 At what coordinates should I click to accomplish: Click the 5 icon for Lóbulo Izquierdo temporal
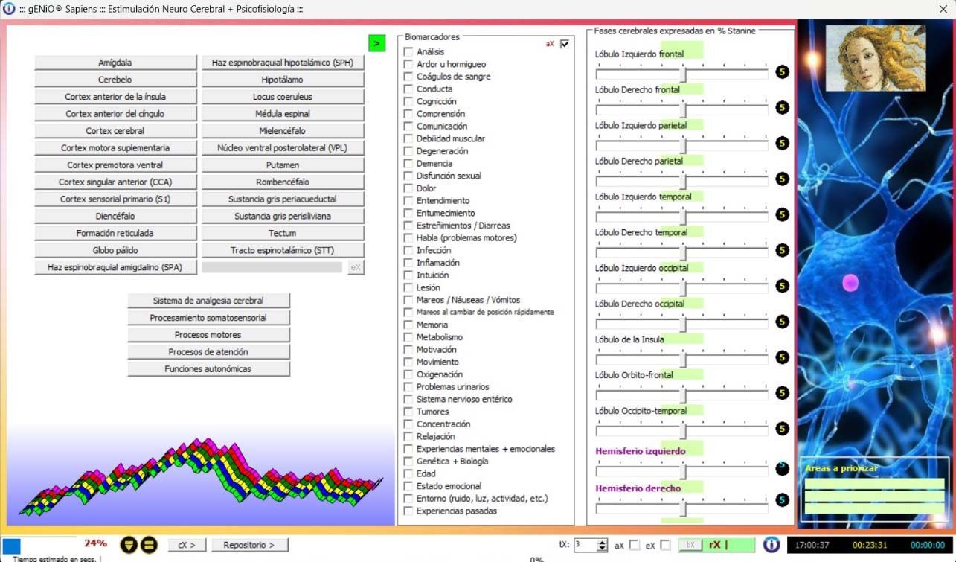pyautogui.click(x=782, y=214)
